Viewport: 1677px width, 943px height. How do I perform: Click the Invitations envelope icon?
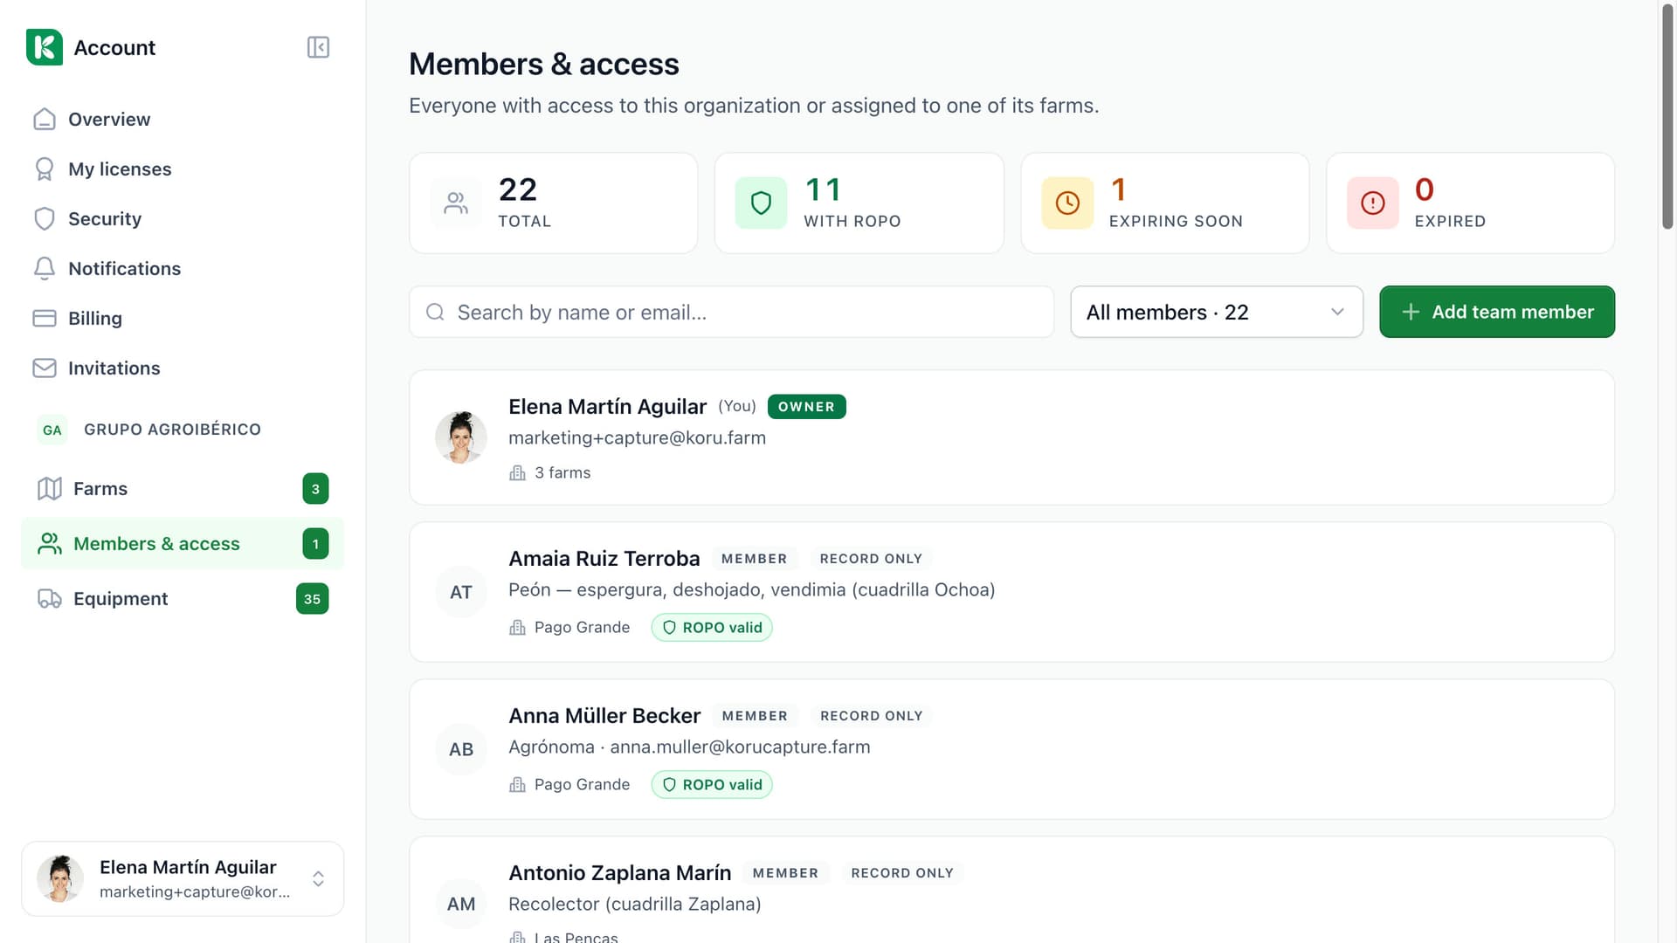tap(45, 368)
